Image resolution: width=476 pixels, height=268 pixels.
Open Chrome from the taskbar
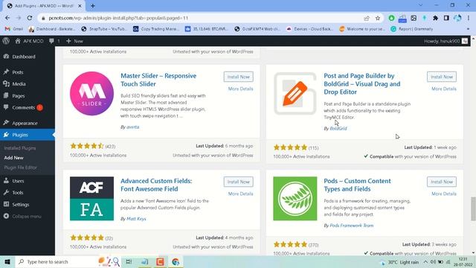pyautogui.click(x=176, y=261)
